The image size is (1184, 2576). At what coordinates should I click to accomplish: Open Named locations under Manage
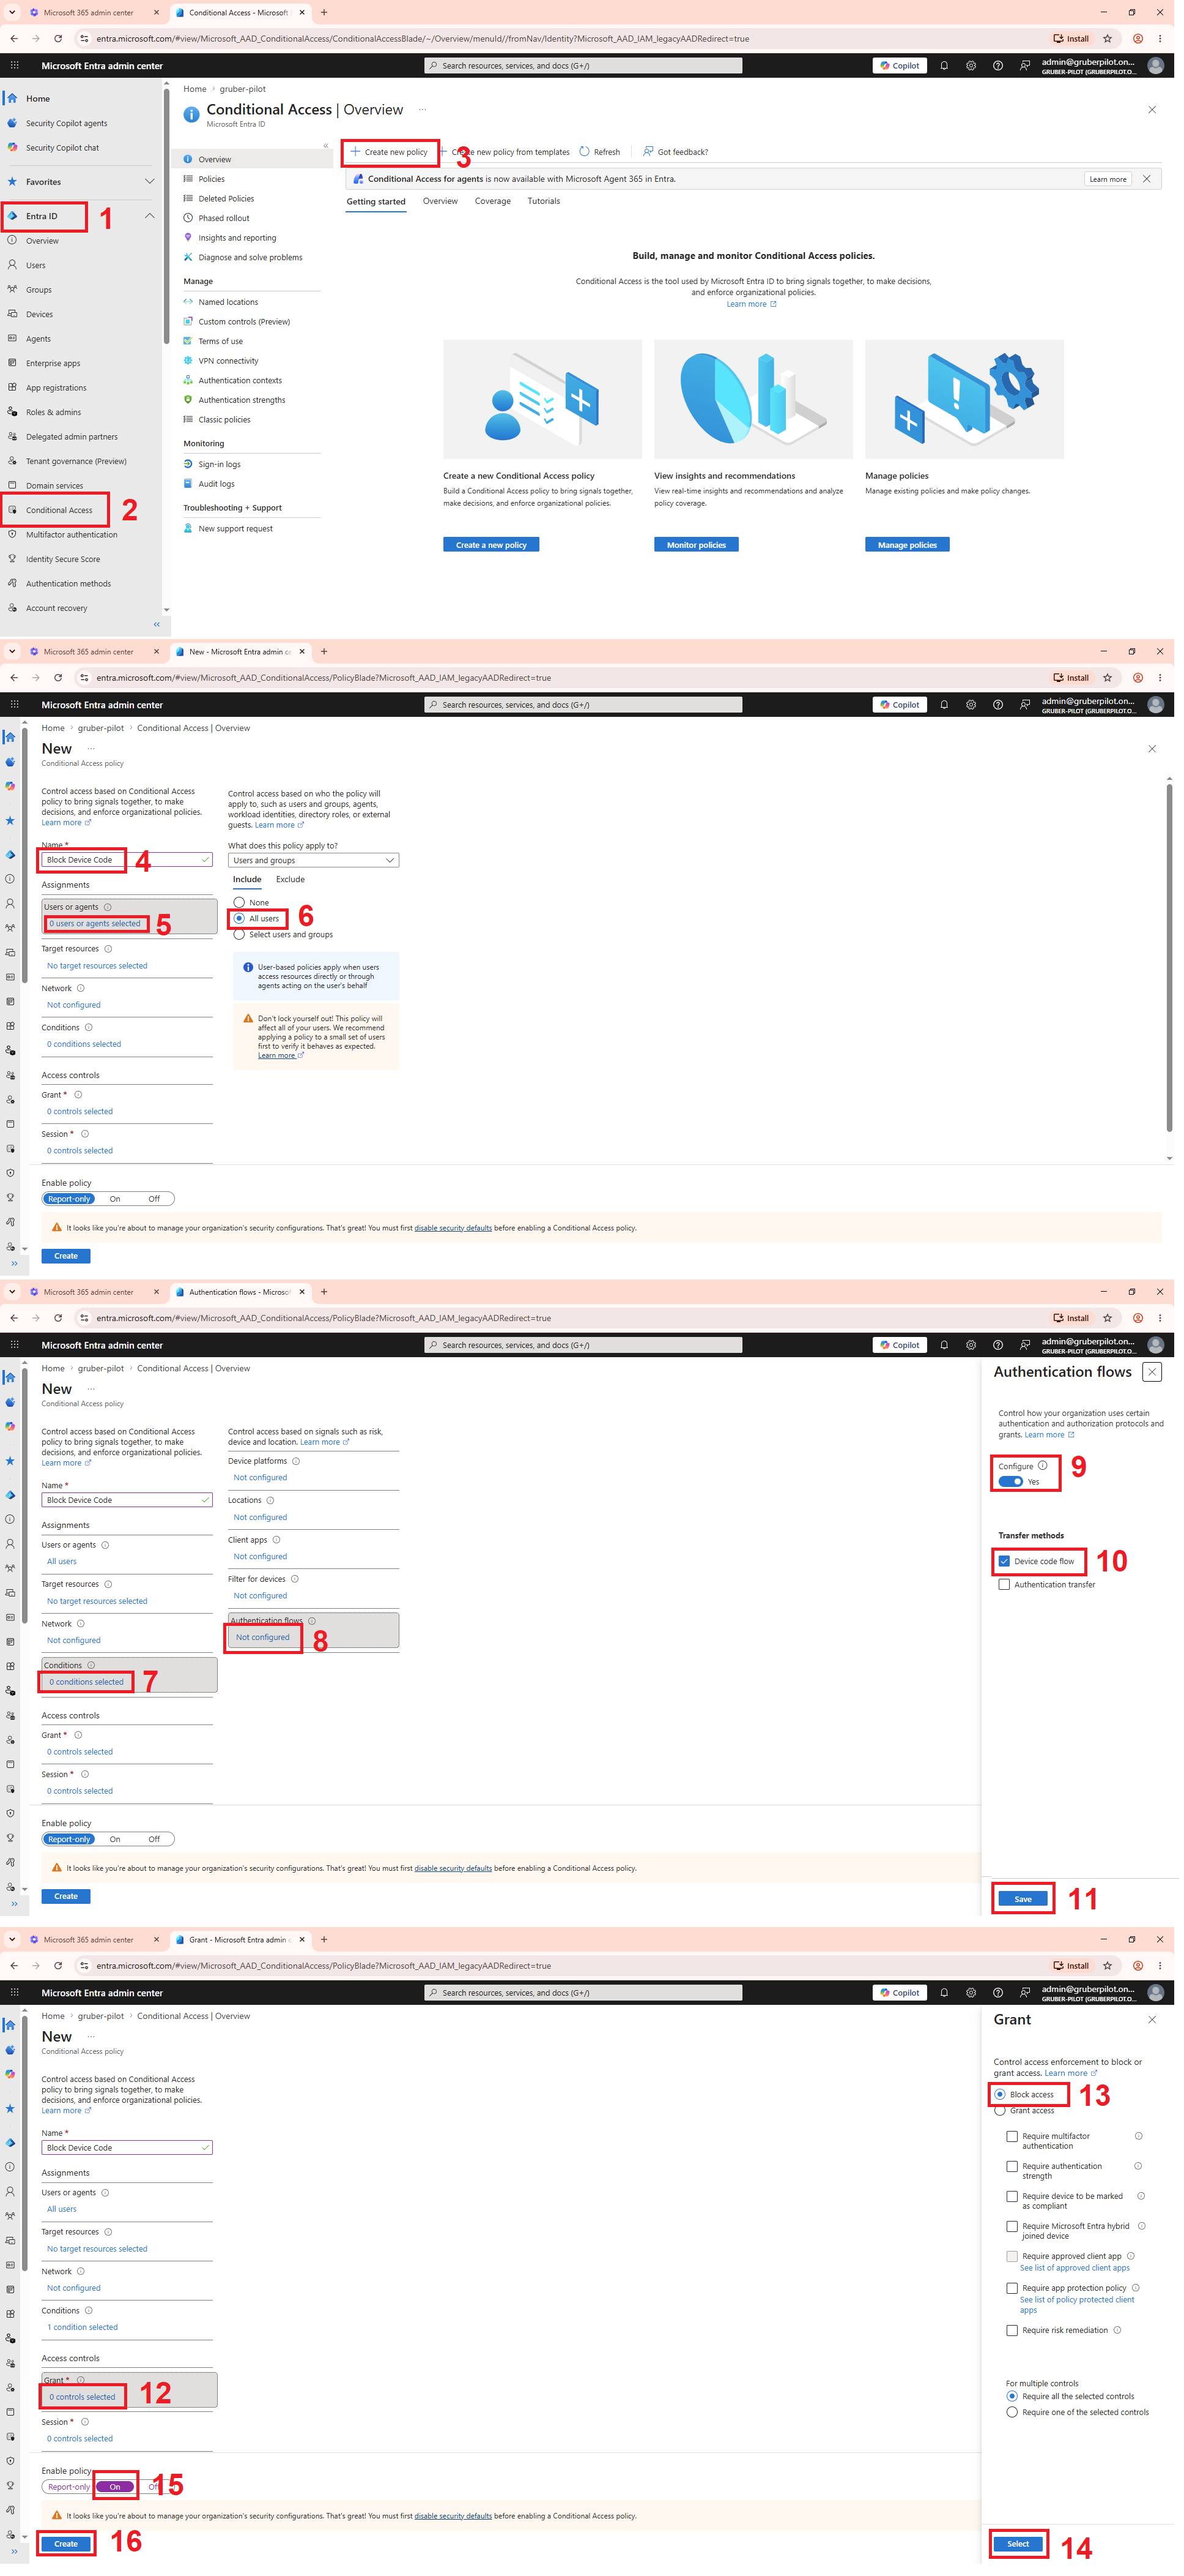click(228, 303)
